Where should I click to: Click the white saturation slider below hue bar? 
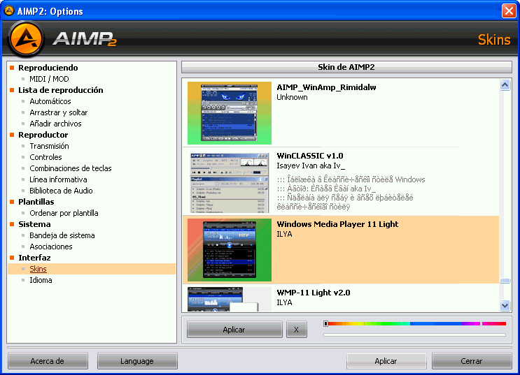coord(414,334)
